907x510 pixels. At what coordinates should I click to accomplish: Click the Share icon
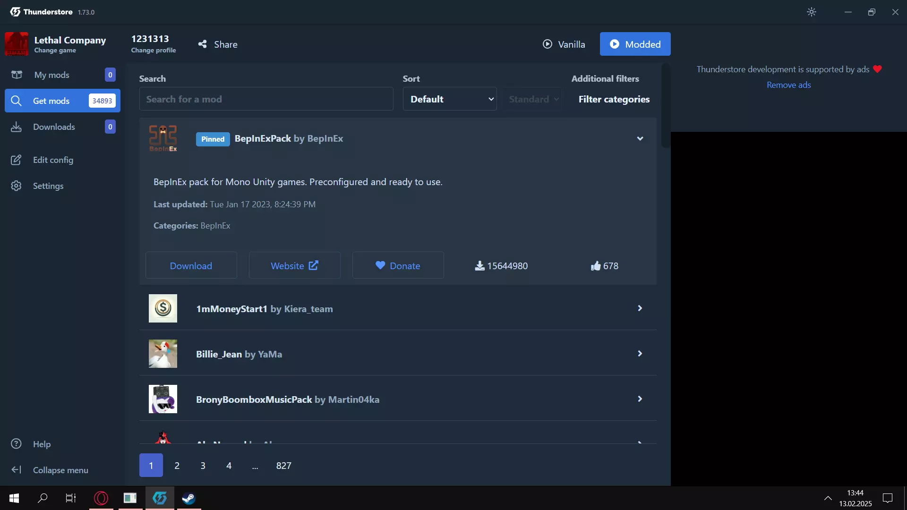[x=203, y=44]
